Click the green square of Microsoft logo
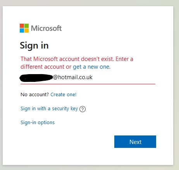Viewport: 179px width, 170px height. 26,26
